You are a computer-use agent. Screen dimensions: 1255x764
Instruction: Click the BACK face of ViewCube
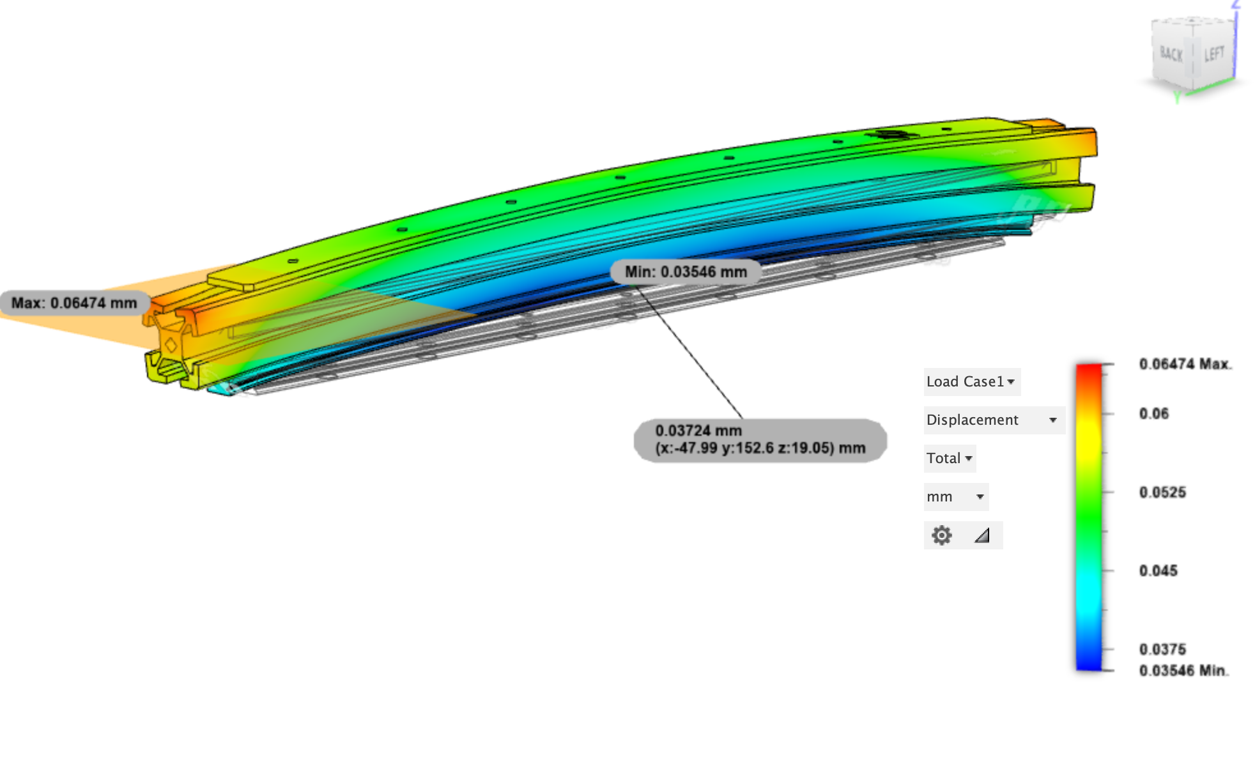pos(1171,55)
